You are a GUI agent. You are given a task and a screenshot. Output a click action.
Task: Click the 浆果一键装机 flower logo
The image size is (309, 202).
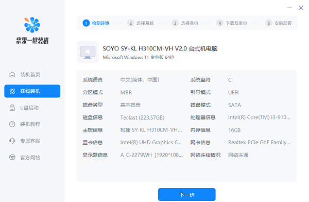32,25
